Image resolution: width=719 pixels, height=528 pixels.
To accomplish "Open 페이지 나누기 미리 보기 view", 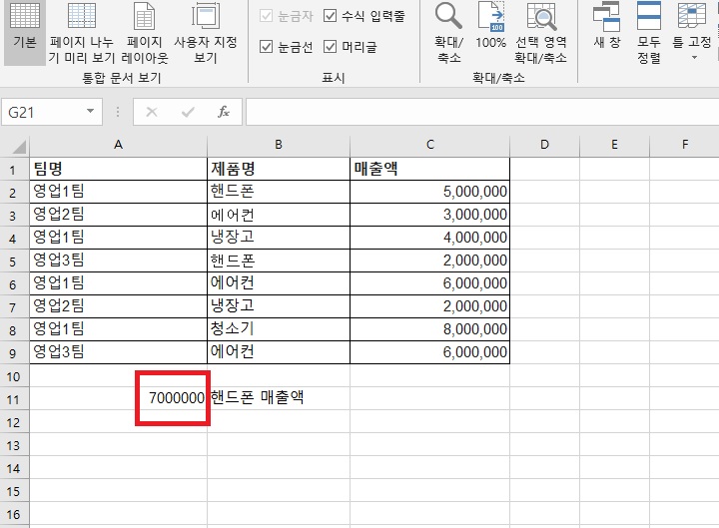I will pos(82,31).
